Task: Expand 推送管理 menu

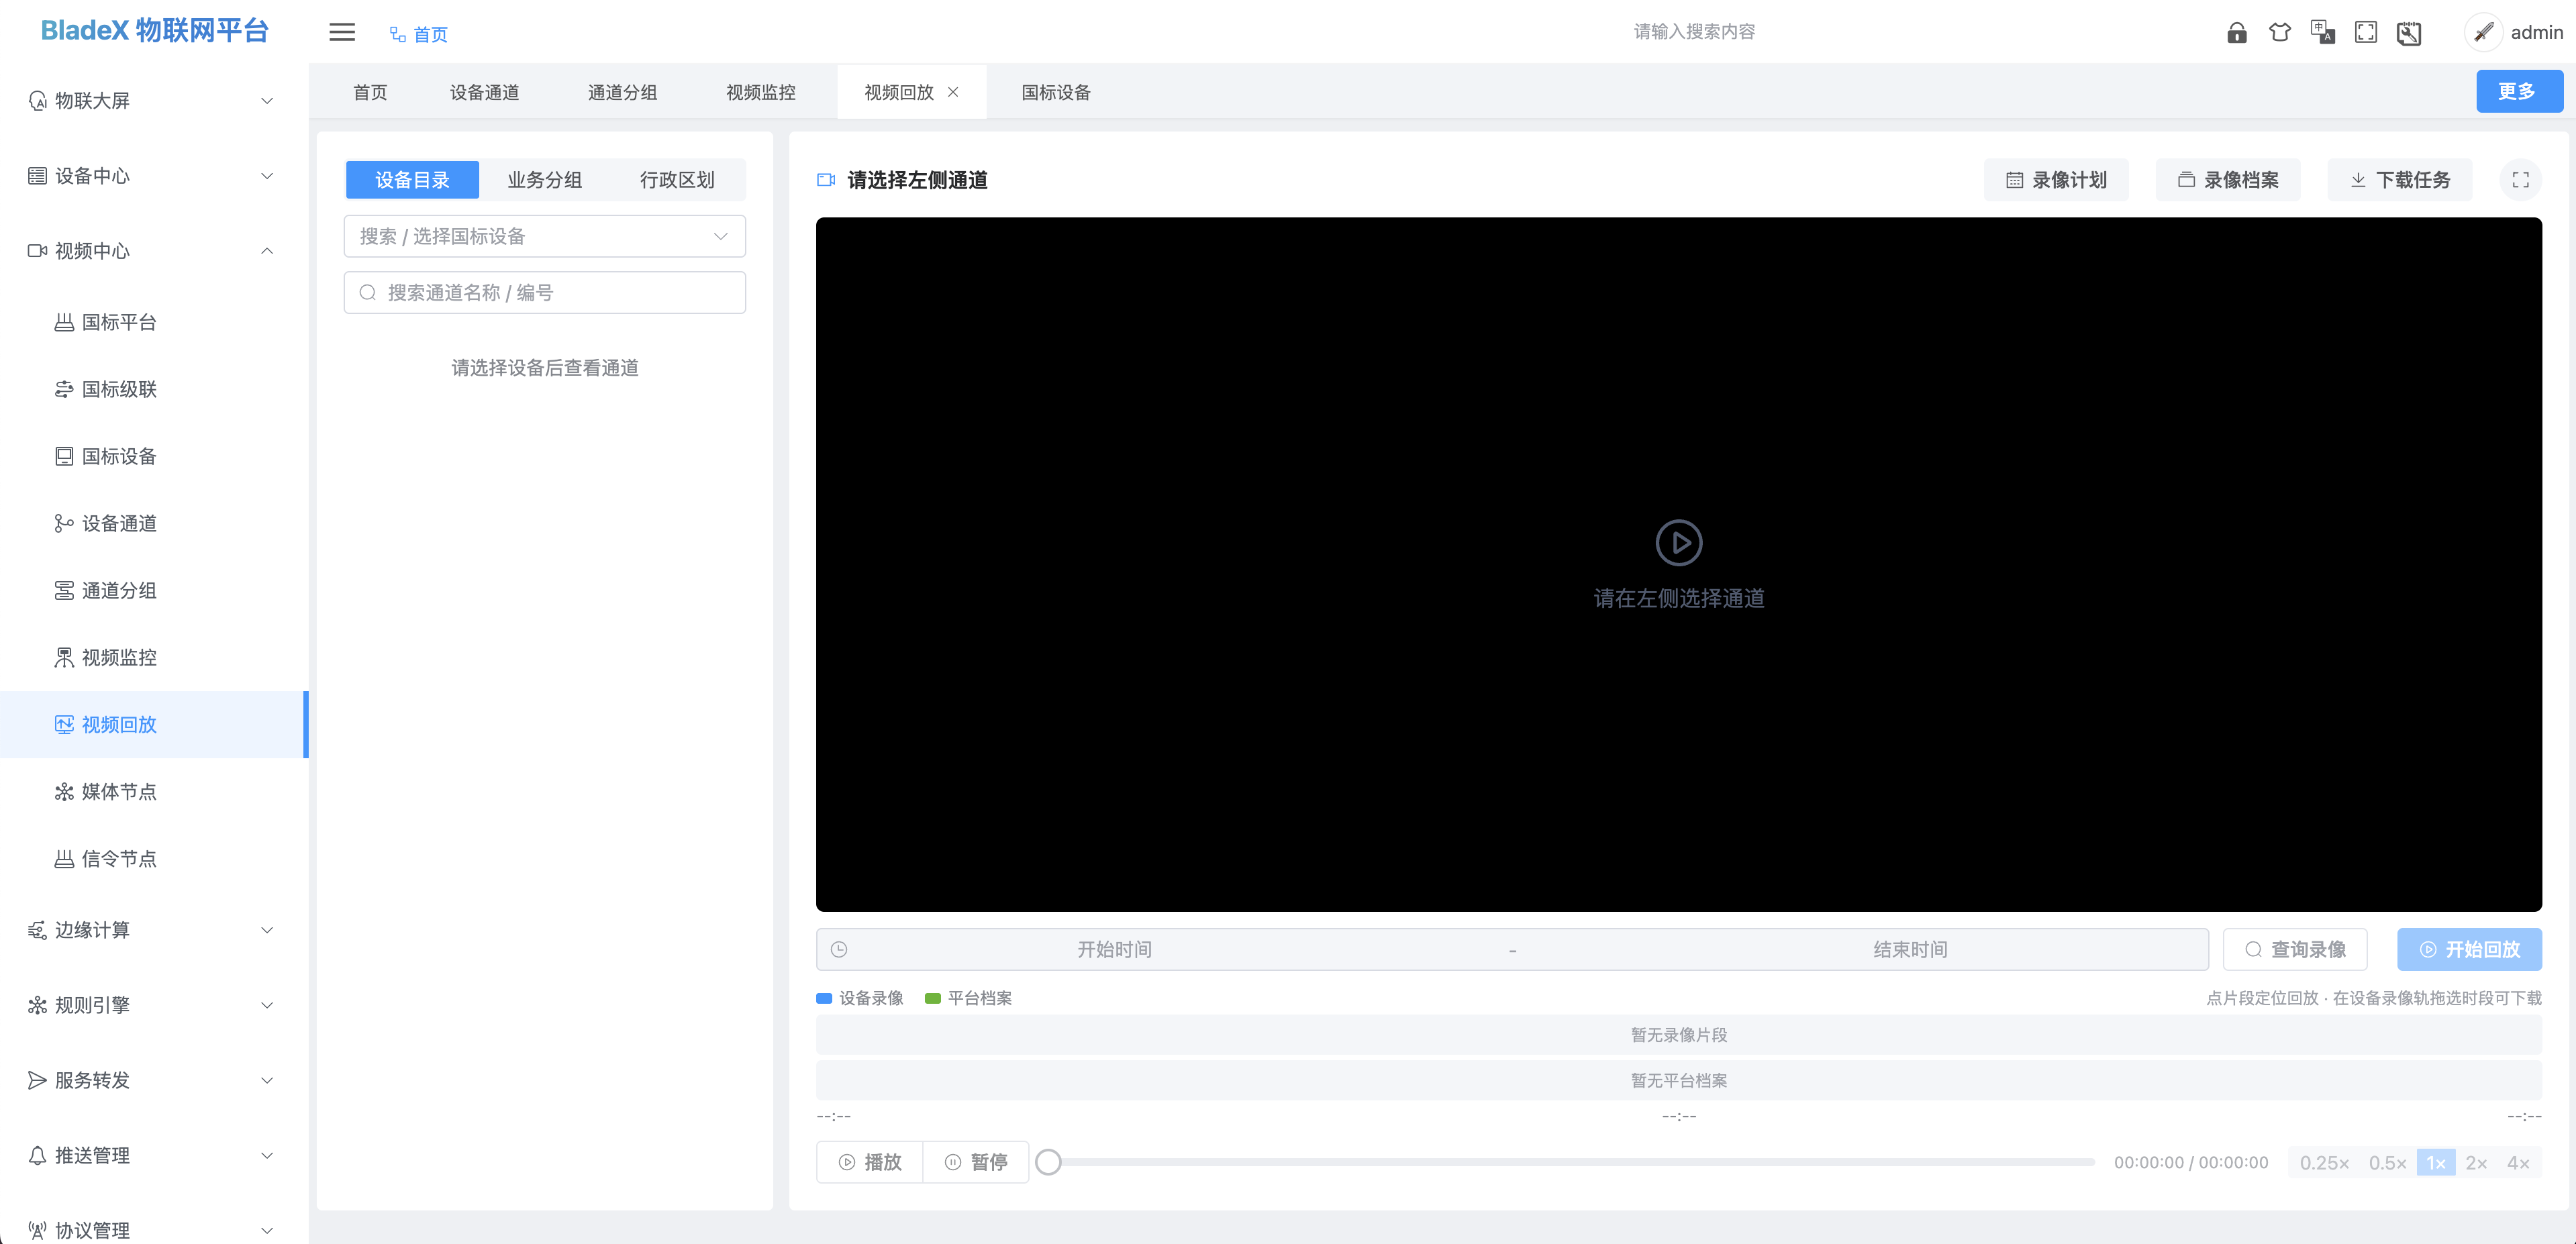Action: [x=153, y=1155]
